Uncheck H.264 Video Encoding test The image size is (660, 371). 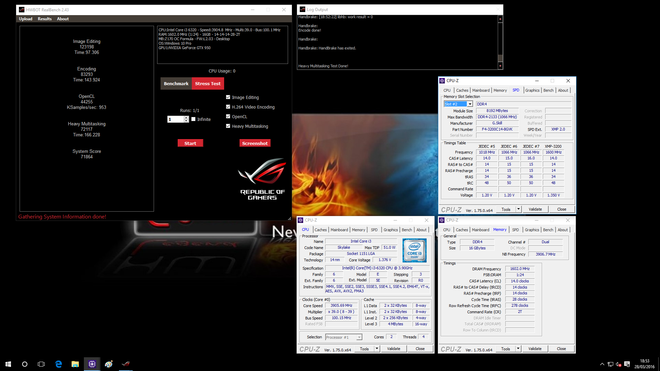(228, 107)
